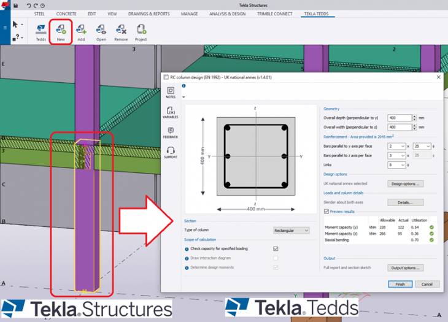Click the Remove calculation icon
Viewport: 448px width, 322px height.
pos(121,29)
